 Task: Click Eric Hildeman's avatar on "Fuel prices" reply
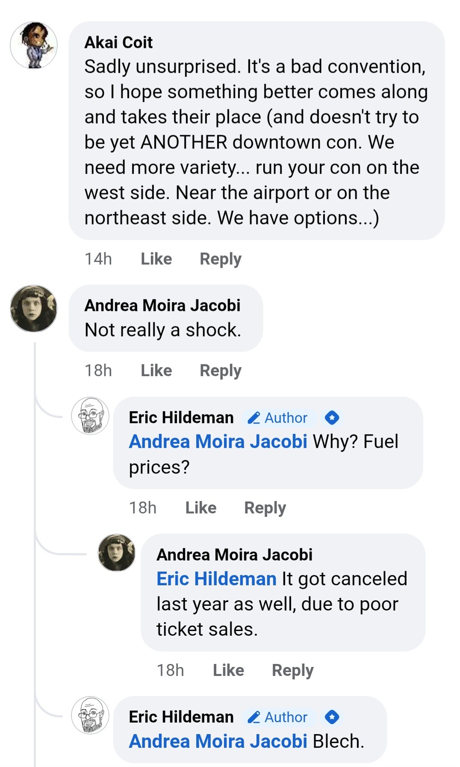tap(90, 416)
